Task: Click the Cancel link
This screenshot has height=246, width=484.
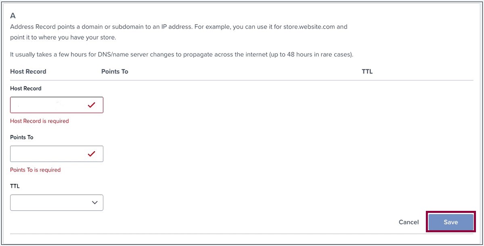Action: (x=409, y=222)
